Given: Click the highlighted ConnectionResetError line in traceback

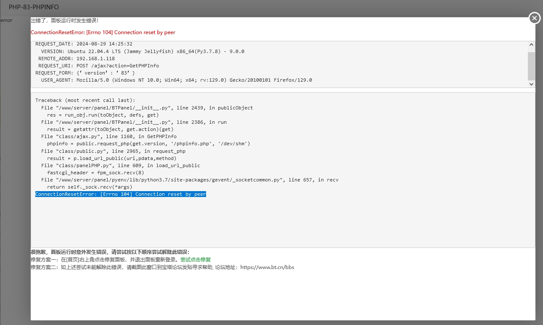Looking at the screenshot, I should click(121, 194).
